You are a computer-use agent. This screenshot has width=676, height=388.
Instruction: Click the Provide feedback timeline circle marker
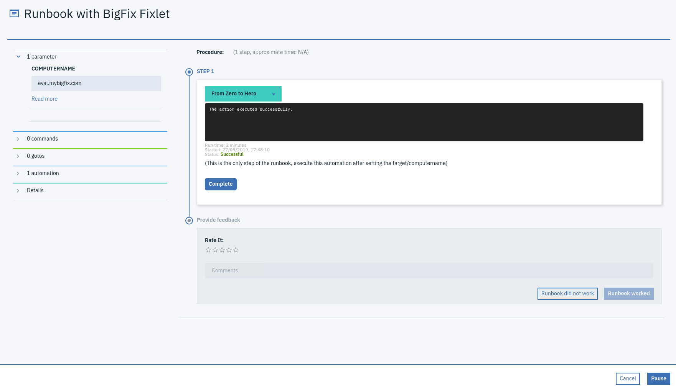(189, 220)
